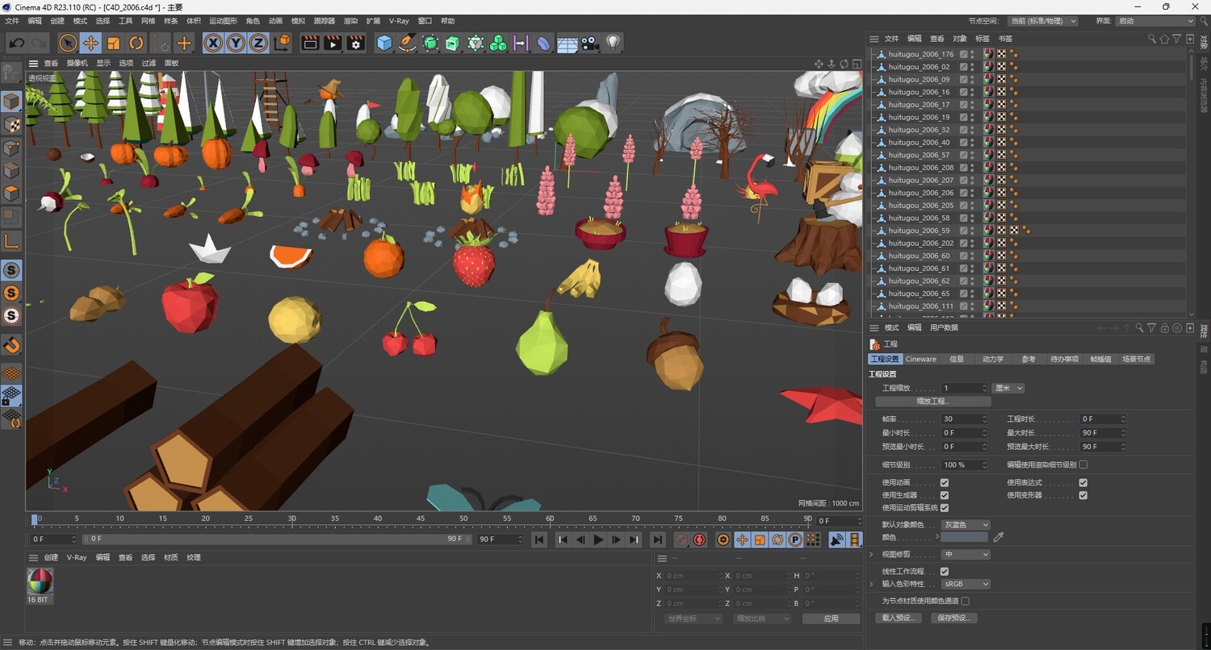
Task: Switch to the 动力学 tab
Action: point(992,359)
